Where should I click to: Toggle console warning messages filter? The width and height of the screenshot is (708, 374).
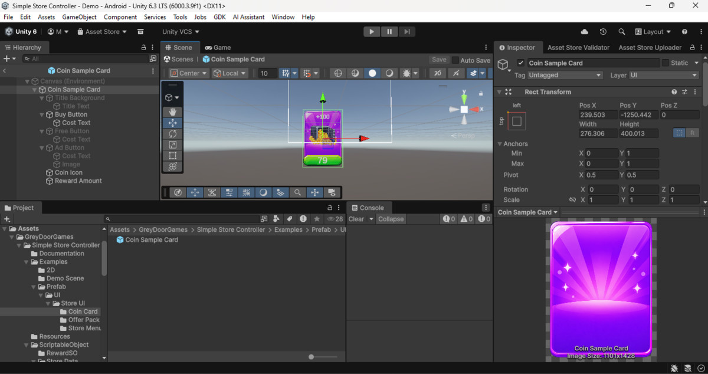467,219
